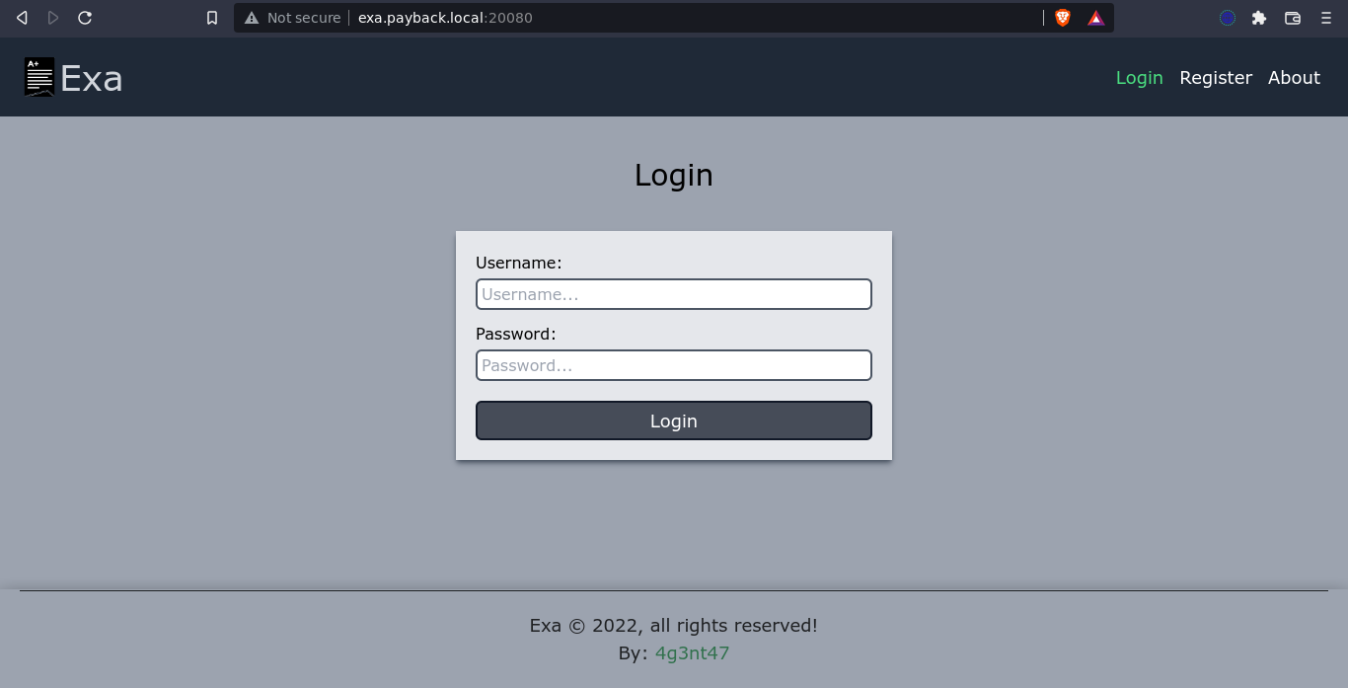Go to the Register page
1348x688 pixels.
(x=1215, y=78)
